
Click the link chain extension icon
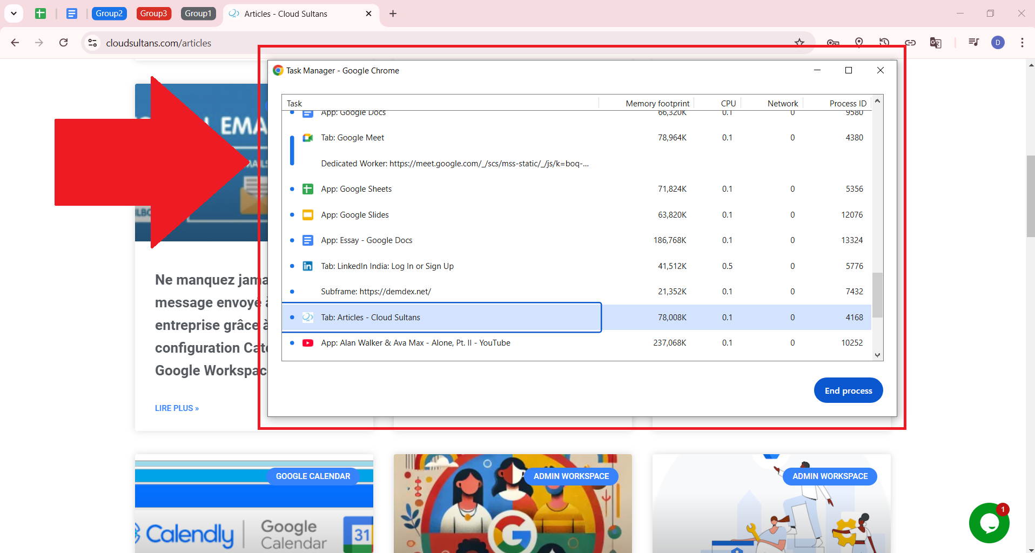click(910, 43)
